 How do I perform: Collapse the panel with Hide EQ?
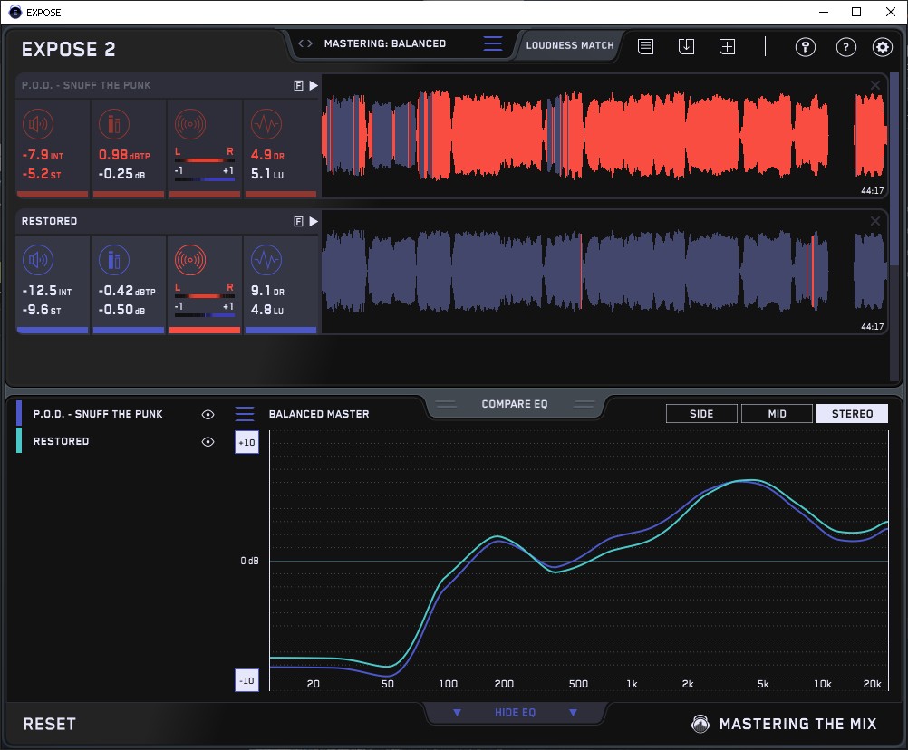coord(515,713)
